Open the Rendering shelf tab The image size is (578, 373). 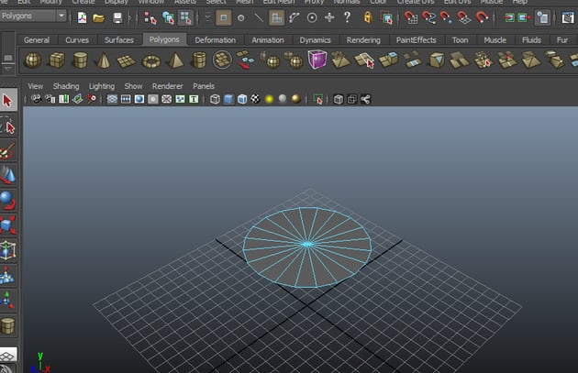(x=363, y=40)
